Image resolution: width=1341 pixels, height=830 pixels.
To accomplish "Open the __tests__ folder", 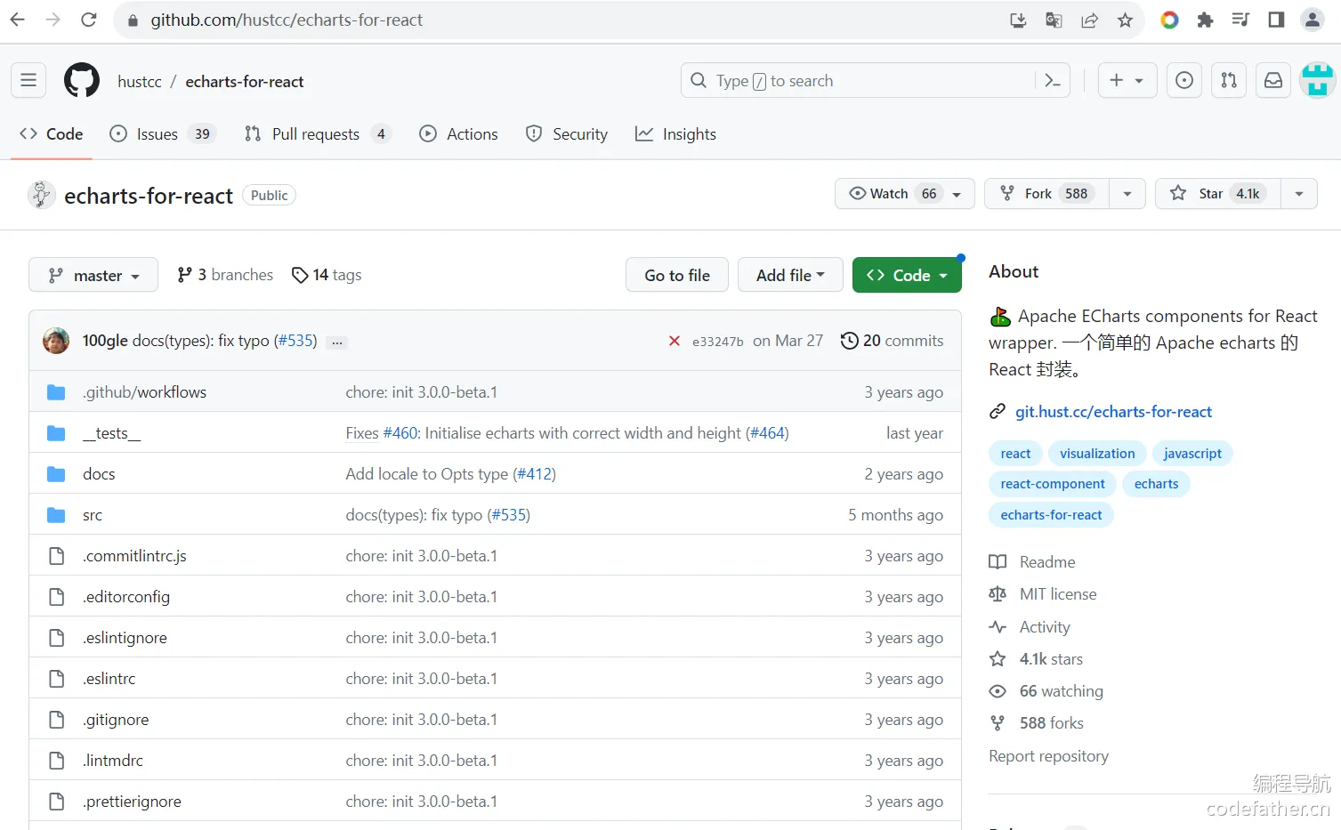I will (111, 433).
